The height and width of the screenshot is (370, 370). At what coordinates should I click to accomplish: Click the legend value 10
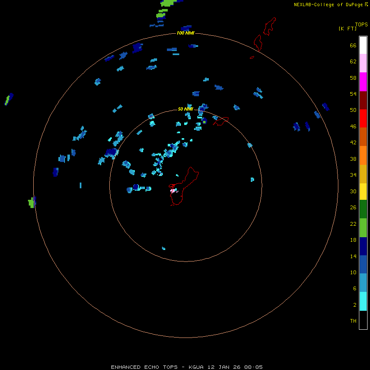pyautogui.click(x=353, y=272)
